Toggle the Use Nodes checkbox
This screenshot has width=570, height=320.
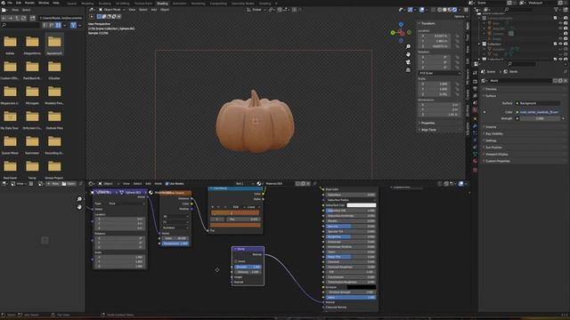tap(167, 184)
